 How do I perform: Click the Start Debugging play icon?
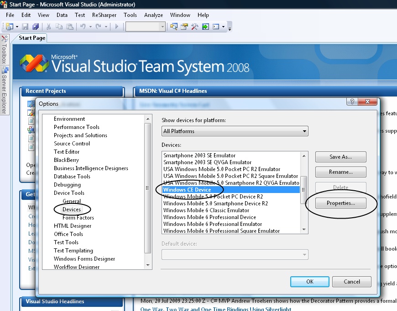tap(117, 27)
